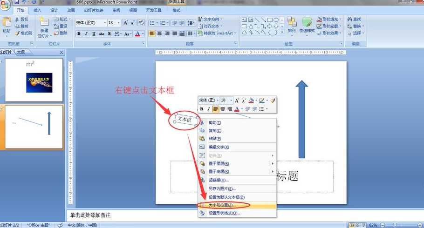The height and width of the screenshot is (228, 424).
Task: Click the ribbon decrease indent icon
Action: pyautogui.click(x=175, y=23)
